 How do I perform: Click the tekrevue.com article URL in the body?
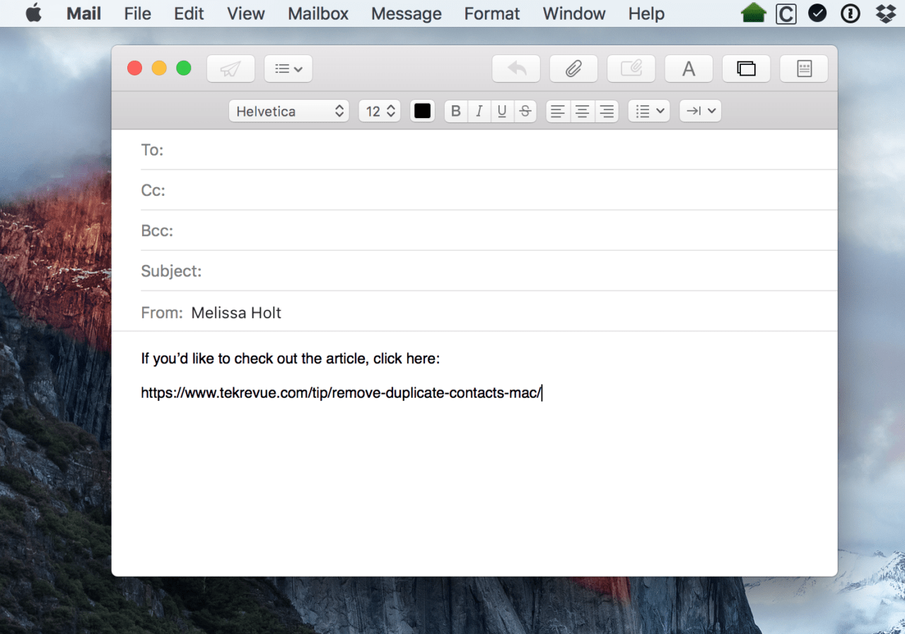coord(341,393)
